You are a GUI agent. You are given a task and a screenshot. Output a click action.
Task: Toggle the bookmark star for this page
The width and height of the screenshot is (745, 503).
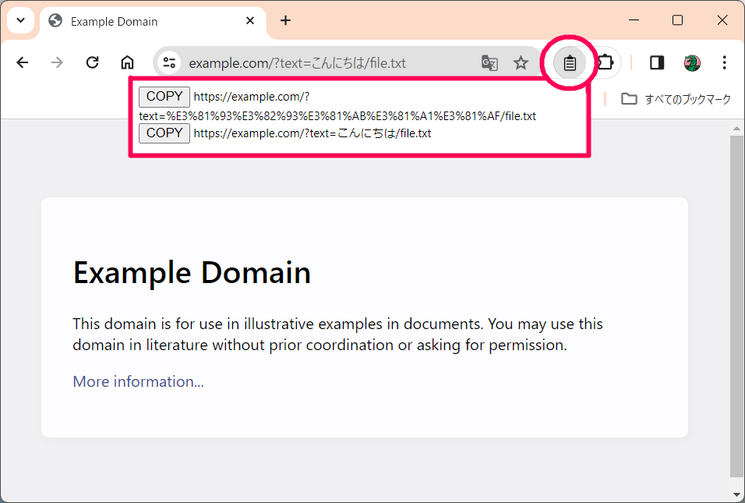[x=520, y=63]
